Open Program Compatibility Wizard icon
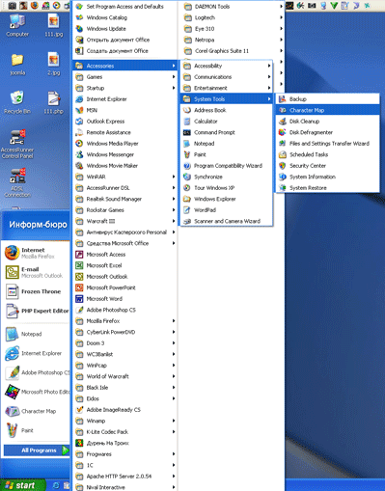The image size is (385, 491). pyautogui.click(x=187, y=166)
